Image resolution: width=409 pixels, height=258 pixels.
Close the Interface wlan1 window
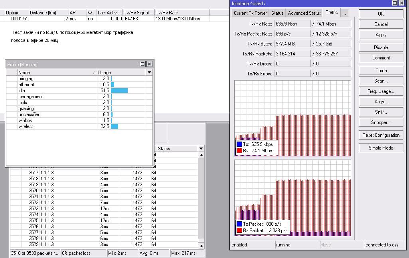click(x=402, y=3)
